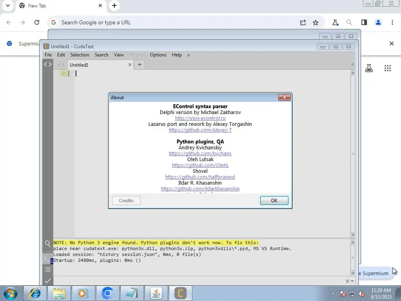Open the Chrome tab search chevron dropdown
The height and width of the screenshot is (301, 401).
coord(8,5)
